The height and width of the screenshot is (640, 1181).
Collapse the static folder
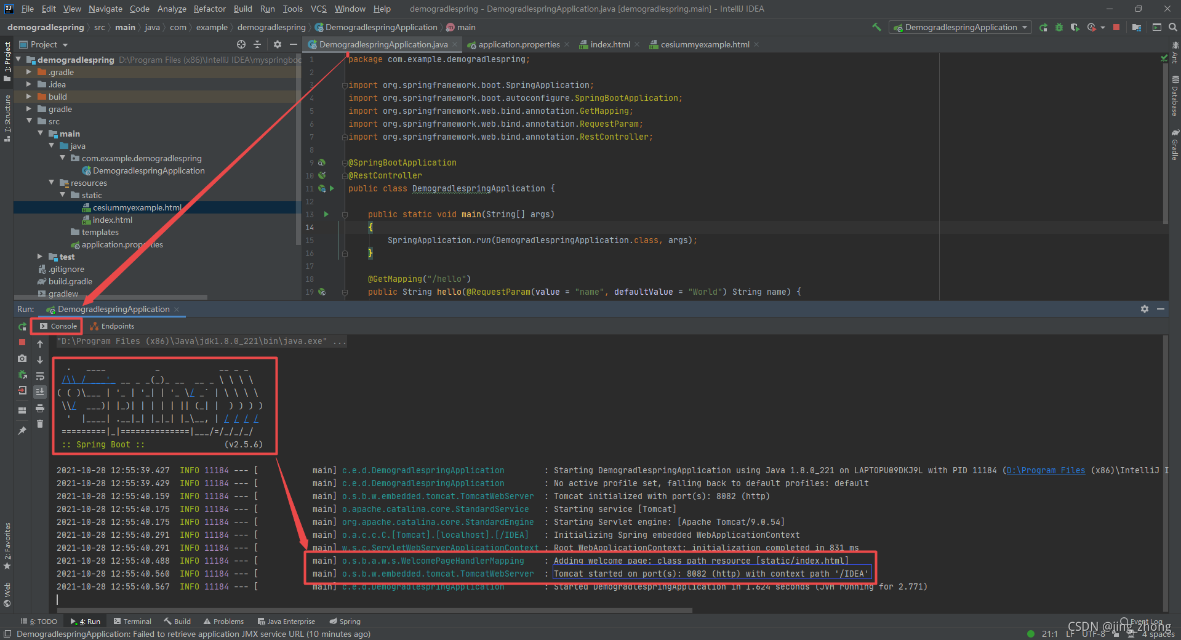[x=62, y=195]
